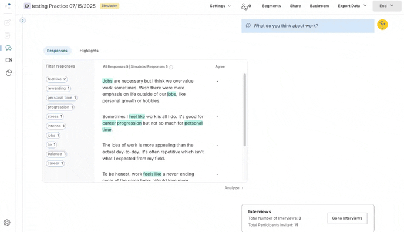This screenshot has height=232, width=404.
Task: Open the gear settings icon at bottom left
Action: coord(7,223)
